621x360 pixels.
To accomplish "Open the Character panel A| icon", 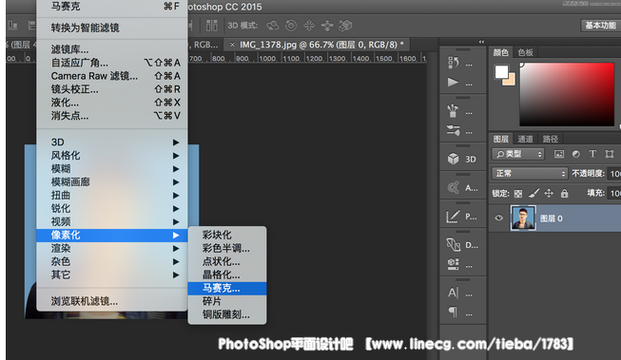I will (453, 293).
